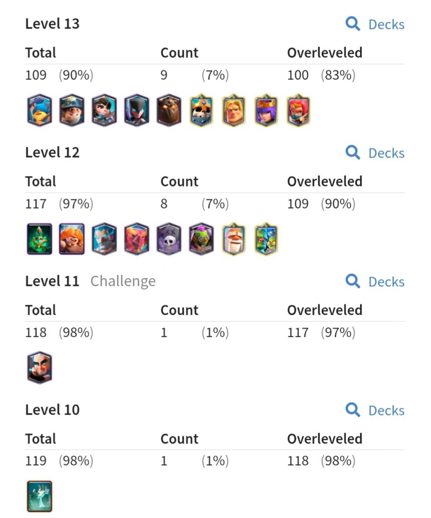Click the Princess card icon
The width and height of the screenshot is (431, 518).
tap(104, 110)
